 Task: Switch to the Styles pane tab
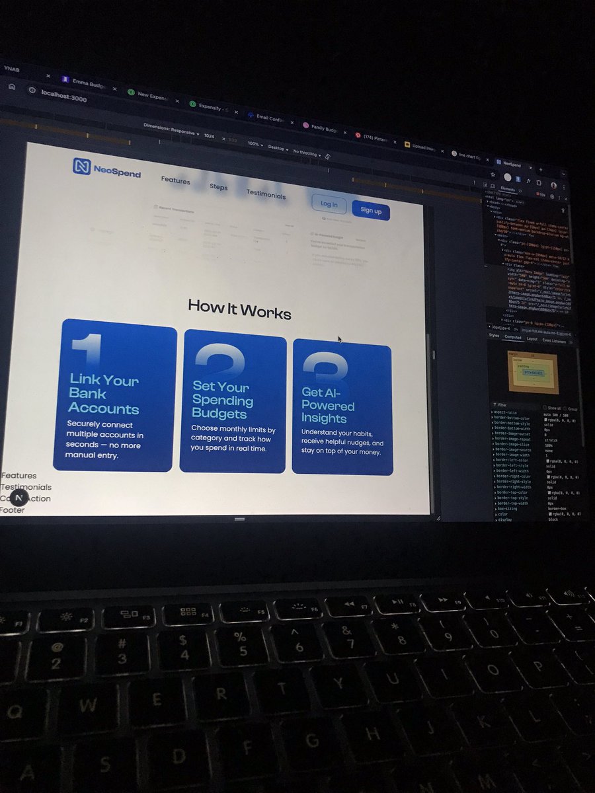coord(494,336)
